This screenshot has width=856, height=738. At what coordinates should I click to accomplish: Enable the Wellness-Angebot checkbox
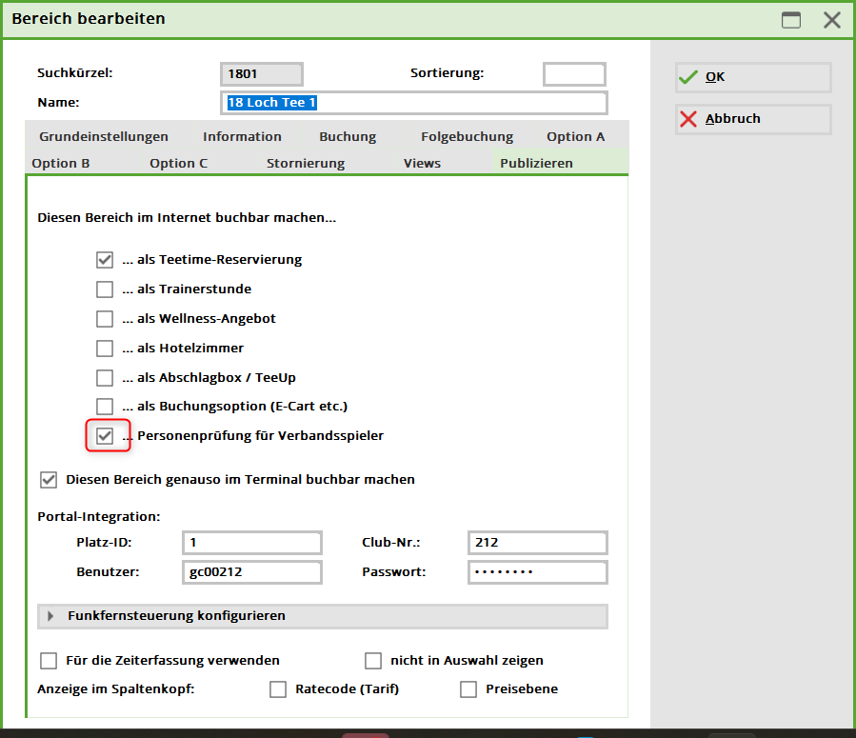click(x=105, y=319)
